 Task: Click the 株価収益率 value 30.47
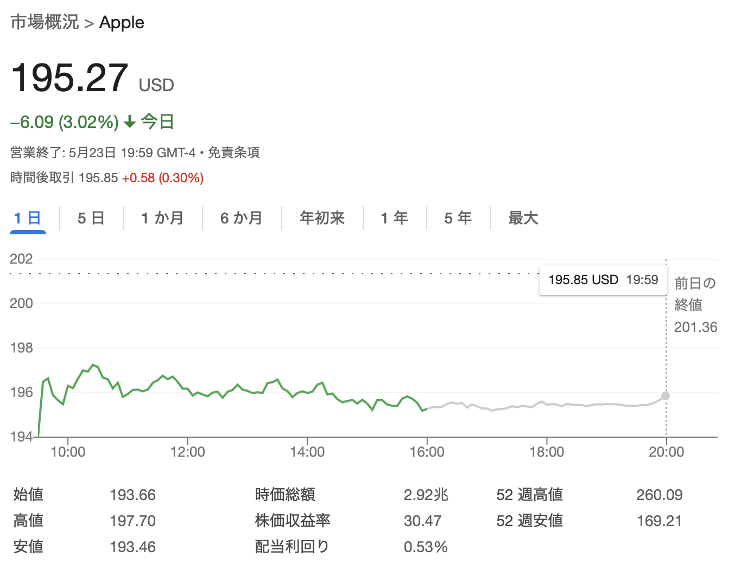(422, 521)
